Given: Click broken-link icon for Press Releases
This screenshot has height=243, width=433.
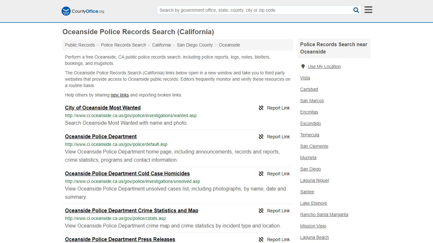Looking at the screenshot, I should pyautogui.click(x=261, y=240).
